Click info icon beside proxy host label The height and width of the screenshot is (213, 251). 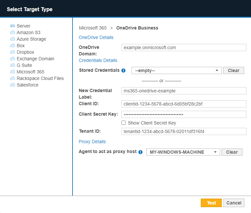tap(140, 152)
